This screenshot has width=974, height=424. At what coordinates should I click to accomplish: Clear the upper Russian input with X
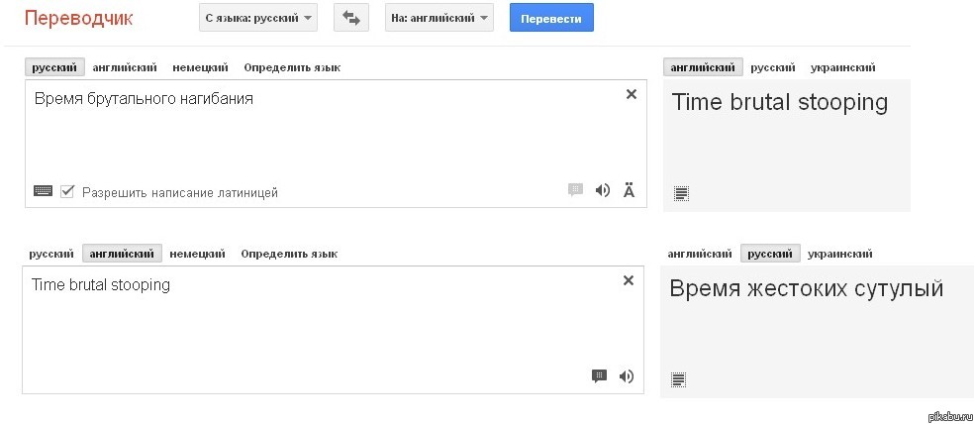pos(632,94)
